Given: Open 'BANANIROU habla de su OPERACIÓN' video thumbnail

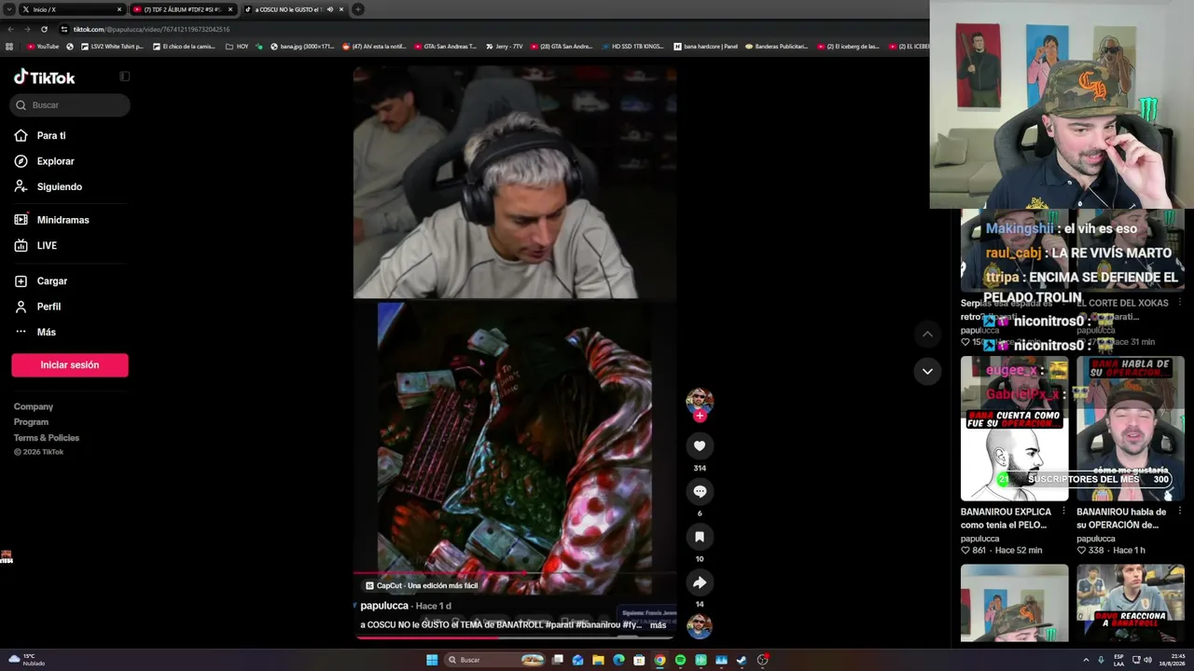Looking at the screenshot, I should (1130, 429).
